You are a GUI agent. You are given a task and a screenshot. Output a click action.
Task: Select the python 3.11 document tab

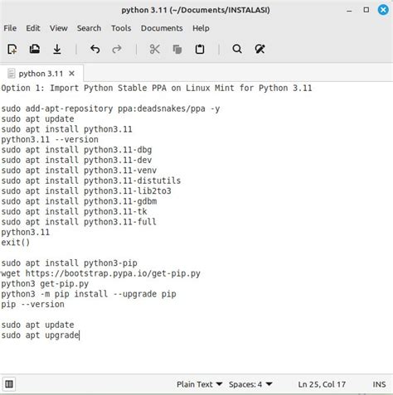pyautogui.click(x=41, y=74)
